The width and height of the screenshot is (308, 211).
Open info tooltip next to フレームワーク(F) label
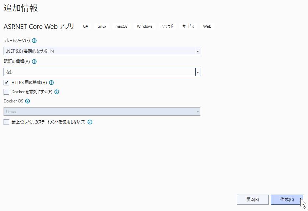(x=34, y=41)
